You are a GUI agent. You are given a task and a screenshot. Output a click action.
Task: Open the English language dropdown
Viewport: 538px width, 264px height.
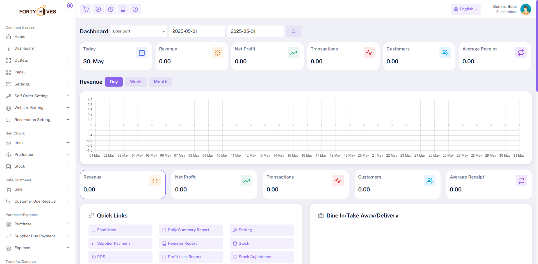(466, 9)
